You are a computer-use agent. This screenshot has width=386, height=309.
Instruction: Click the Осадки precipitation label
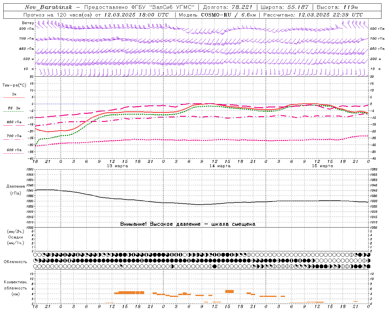pyautogui.click(x=16, y=237)
